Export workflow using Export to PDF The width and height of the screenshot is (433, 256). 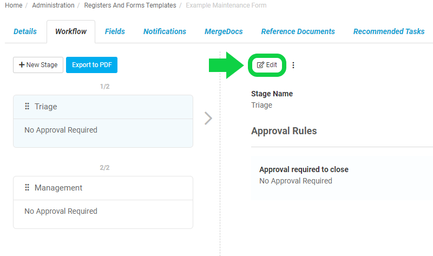point(91,65)
